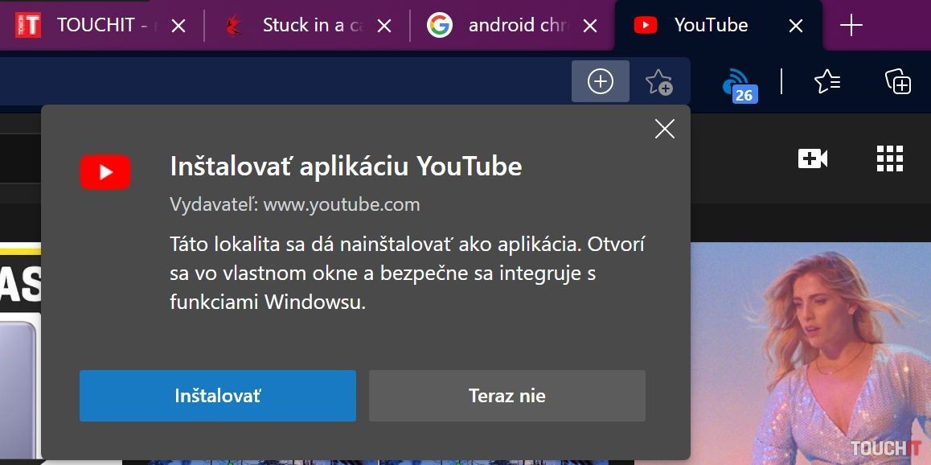Open the YouTube apps grid
This screenshot has height=465, width=931.
tap(889, 158)
